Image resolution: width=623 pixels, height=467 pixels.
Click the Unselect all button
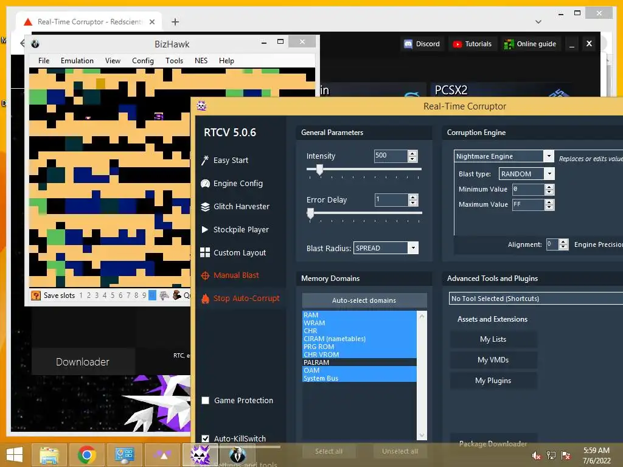point(400,451)
